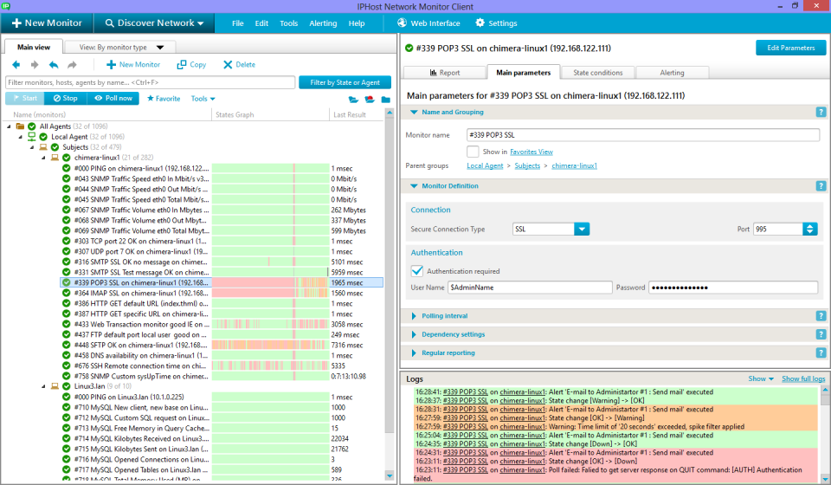Follow the Favorites View link
The width and height of the screenshot is (831, 485).
531,152
